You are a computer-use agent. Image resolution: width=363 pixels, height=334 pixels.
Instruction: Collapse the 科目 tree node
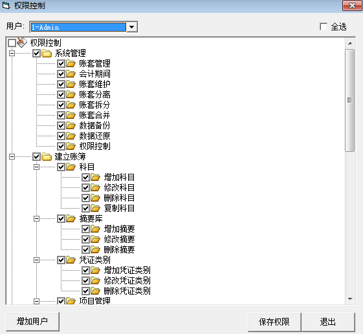(36, 167)
